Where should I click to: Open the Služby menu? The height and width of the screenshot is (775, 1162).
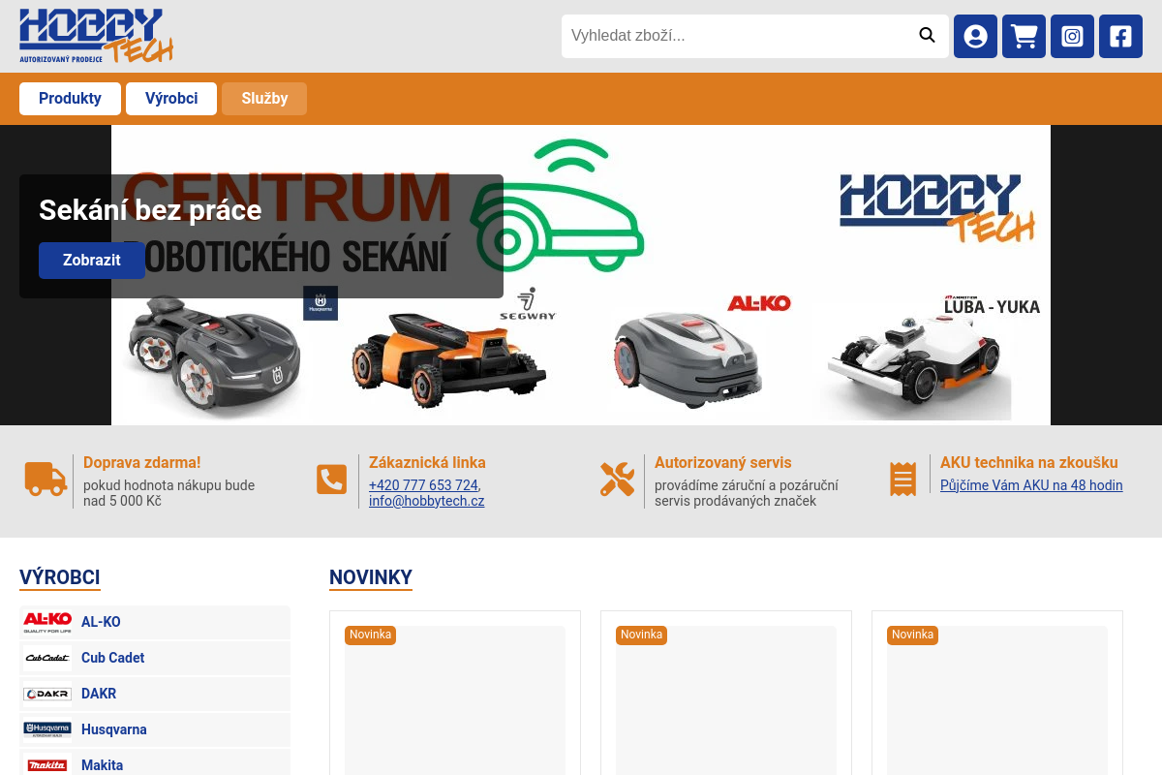point(264,99)
